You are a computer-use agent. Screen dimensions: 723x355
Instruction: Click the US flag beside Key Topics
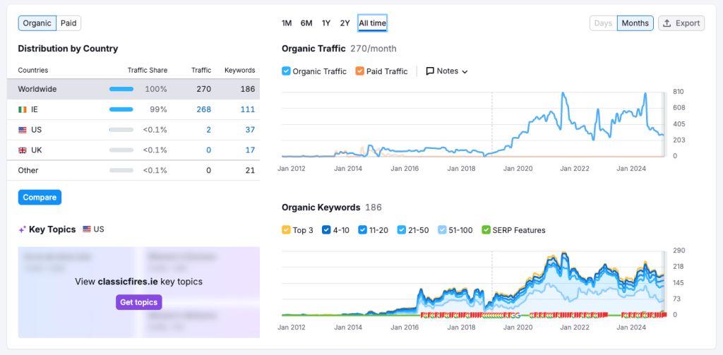[x=87, y=229]
